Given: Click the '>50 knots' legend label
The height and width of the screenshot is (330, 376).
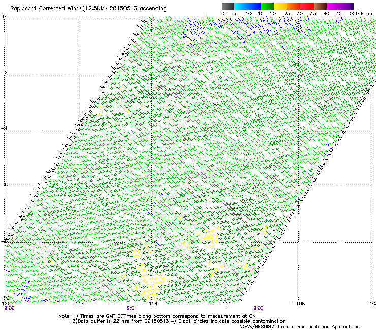Looking at the screenshot, I should [x=361, y=13].
